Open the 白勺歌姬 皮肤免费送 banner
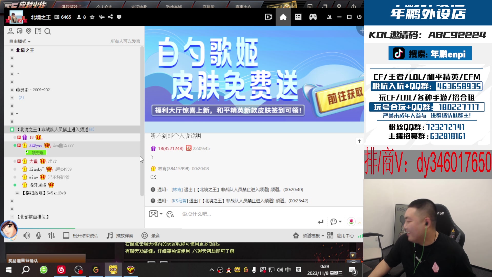 pyautogui.click(x=254, y=74)
